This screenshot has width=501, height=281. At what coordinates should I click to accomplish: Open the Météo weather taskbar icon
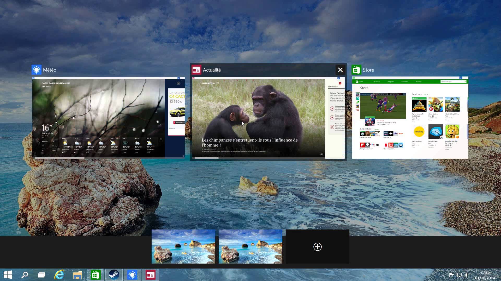click(x=132, y=275)
